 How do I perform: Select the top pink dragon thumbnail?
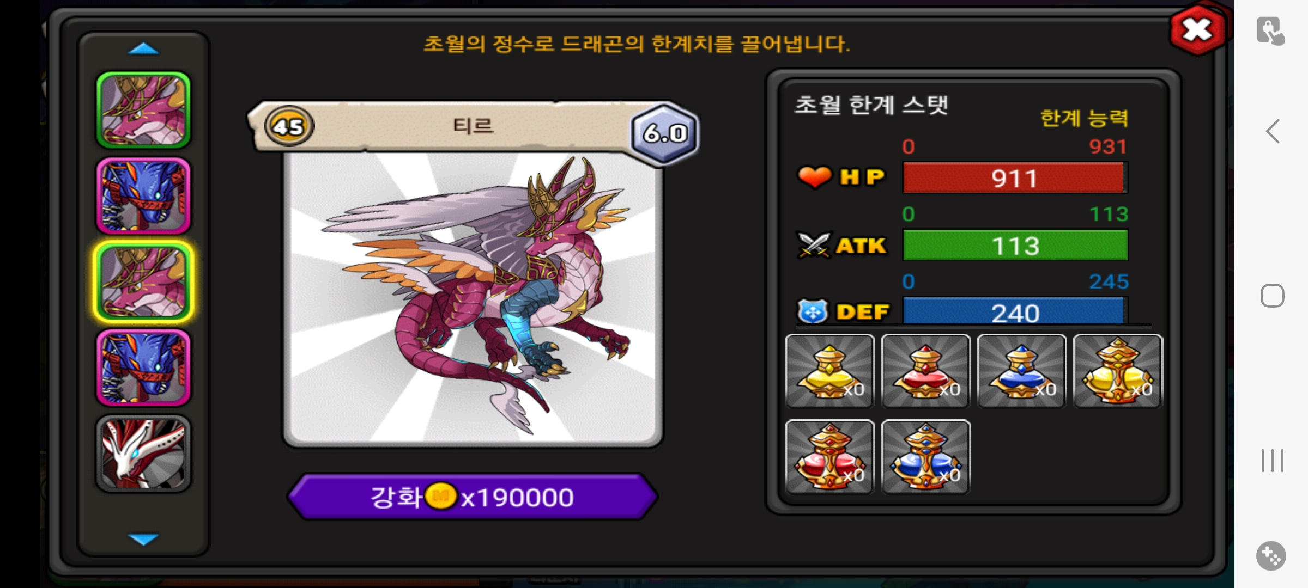coord(143,110)
